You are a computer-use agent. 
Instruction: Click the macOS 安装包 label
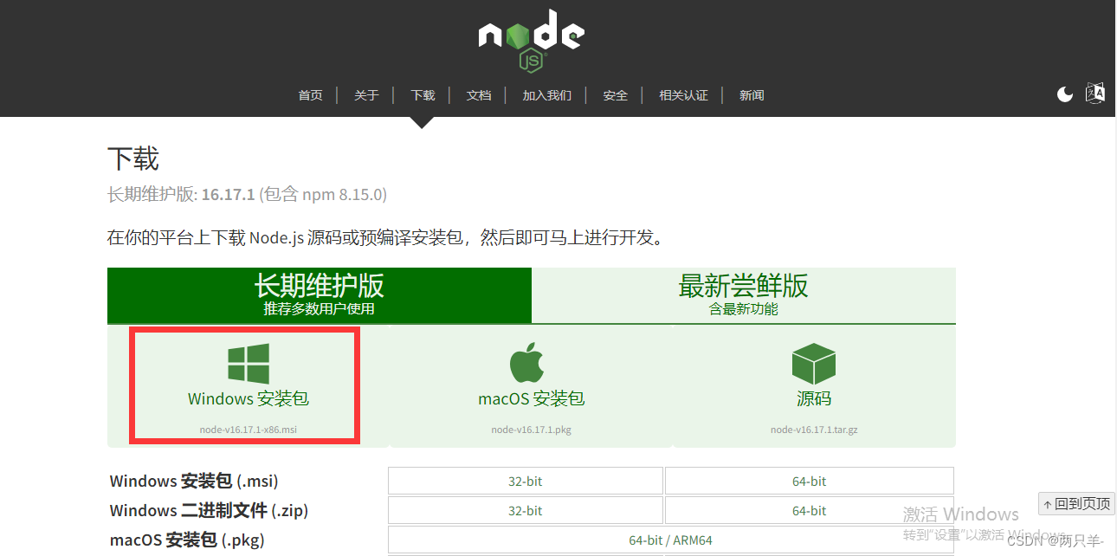pyautogui.click(x=532, y=399)
